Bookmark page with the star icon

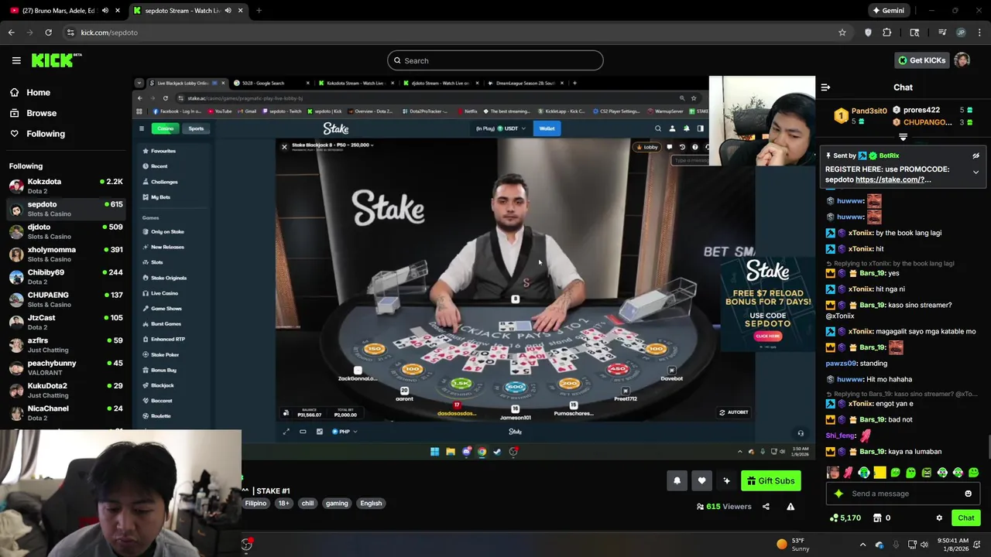(x=842, y=32)
